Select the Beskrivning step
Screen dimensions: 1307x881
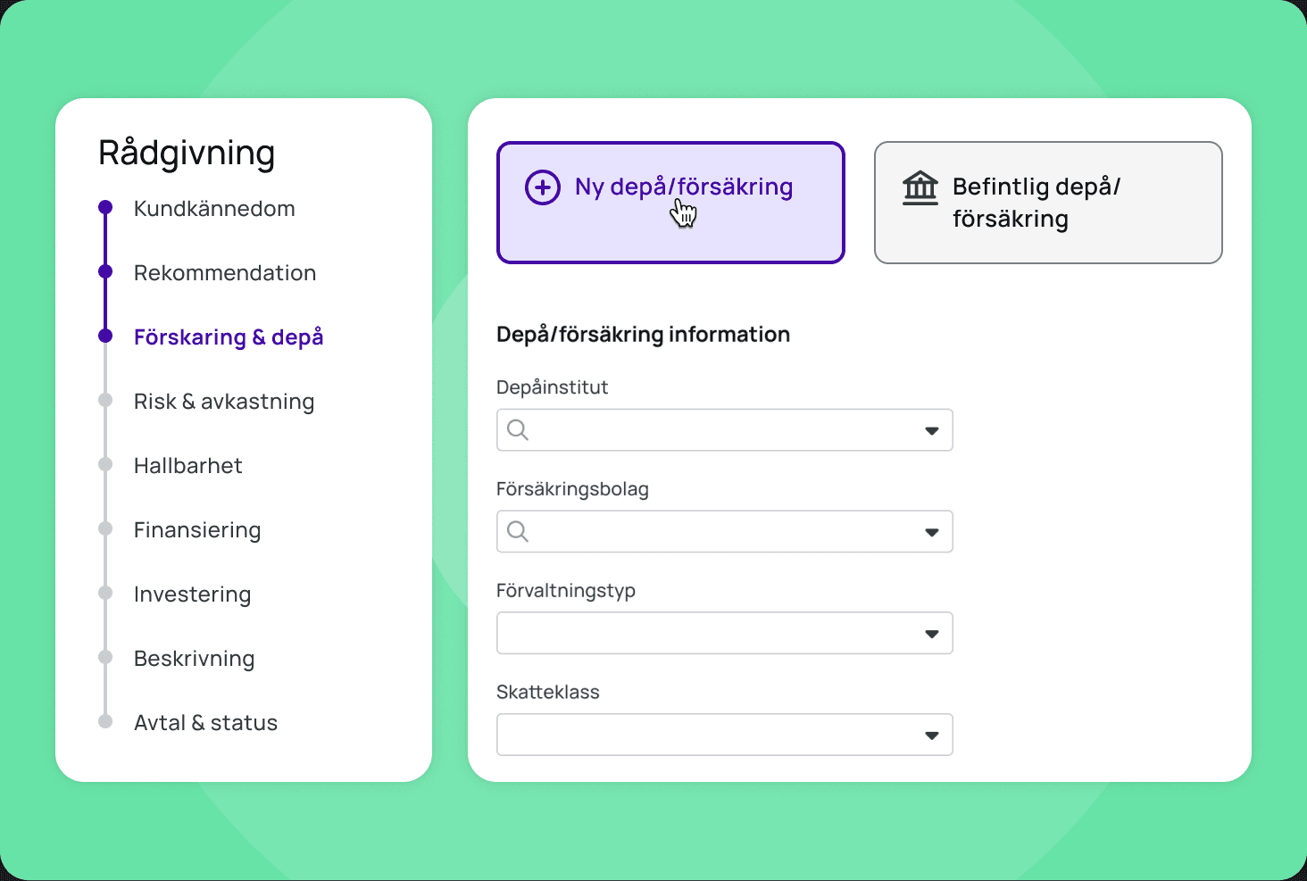pyautogui.click(x=195, y=659)
